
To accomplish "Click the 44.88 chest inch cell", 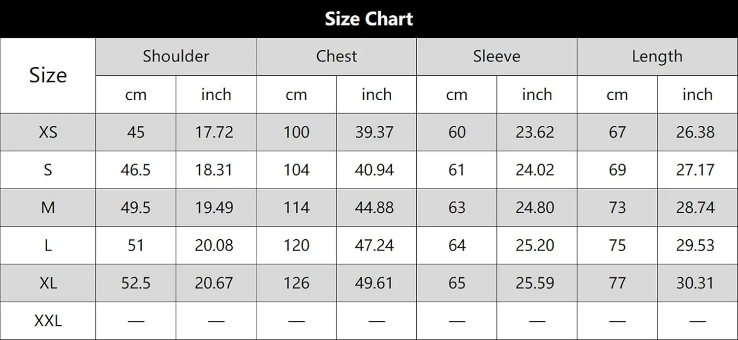I will (x=376, y=208).
